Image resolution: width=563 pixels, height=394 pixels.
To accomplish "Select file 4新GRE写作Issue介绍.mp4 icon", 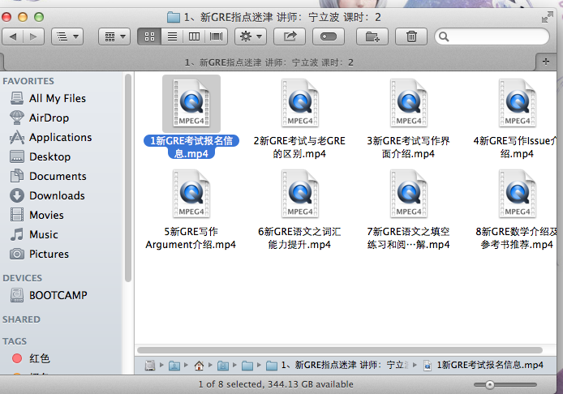I will click(517, 103).
